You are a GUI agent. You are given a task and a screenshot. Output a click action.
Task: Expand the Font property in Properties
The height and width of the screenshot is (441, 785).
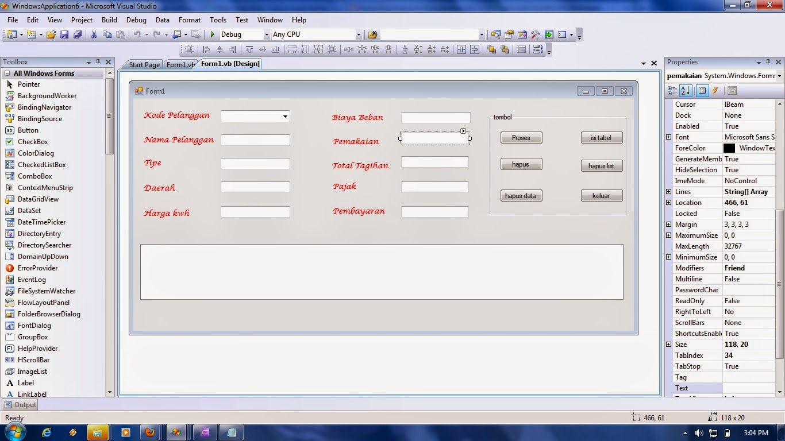pos(668,137)
